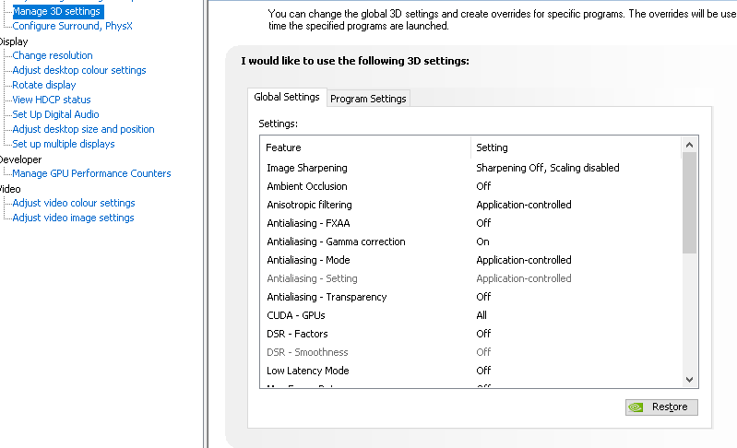The image size is (737, 448).
Task: Open Adjust desktop size and position
Action: 83,129
